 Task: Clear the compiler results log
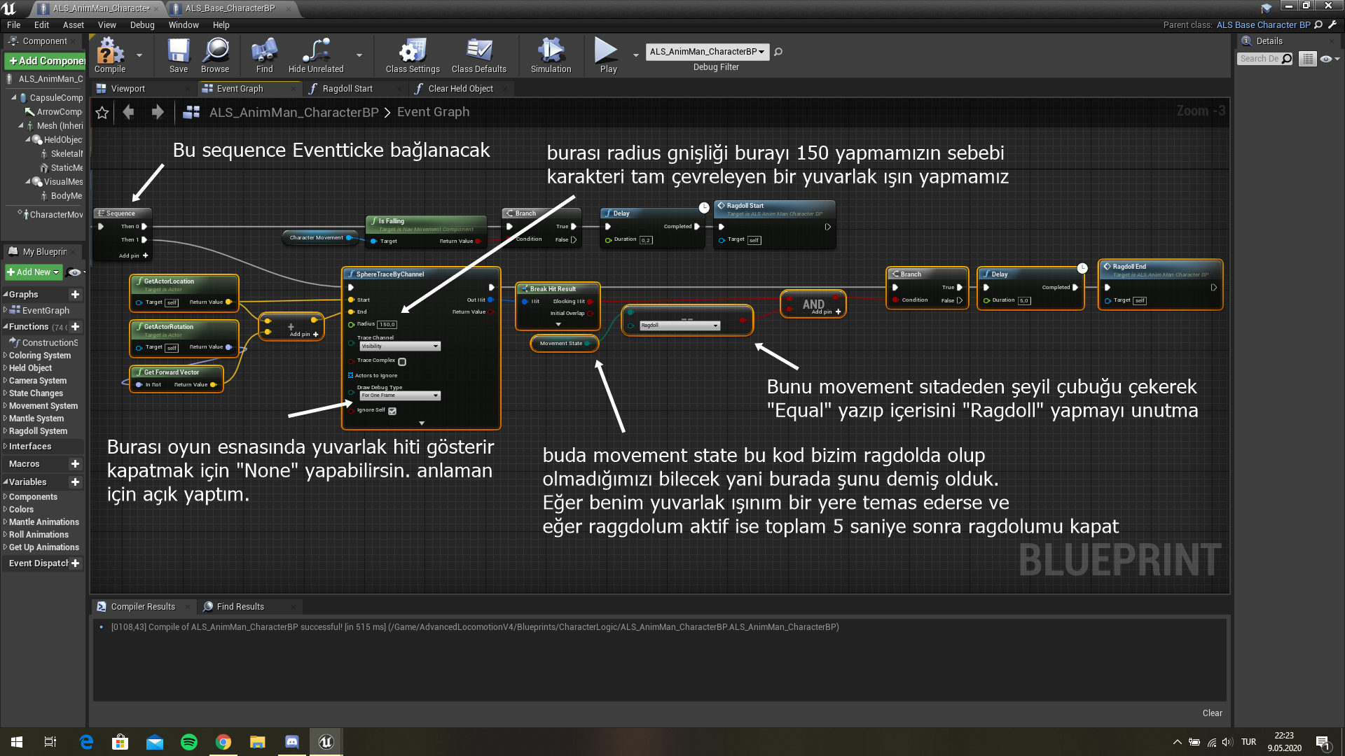(1212, 713)
